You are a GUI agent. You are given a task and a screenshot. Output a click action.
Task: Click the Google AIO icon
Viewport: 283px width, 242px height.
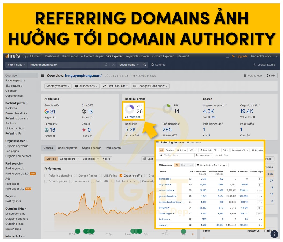(x=46, y=111)
